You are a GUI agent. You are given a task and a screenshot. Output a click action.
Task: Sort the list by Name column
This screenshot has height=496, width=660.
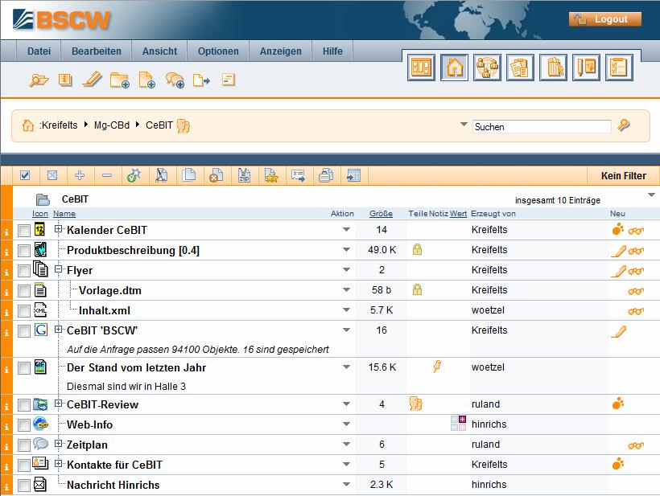click(64, 214)
